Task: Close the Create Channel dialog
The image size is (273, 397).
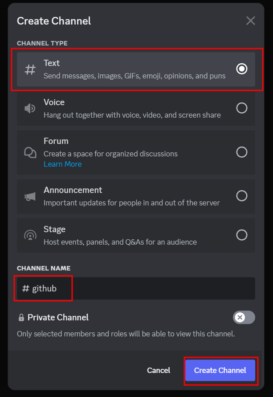Action: point(250,21)
